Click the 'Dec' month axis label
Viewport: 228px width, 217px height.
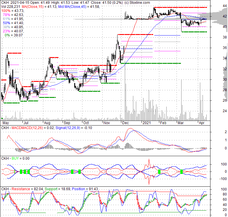pyautogui.click(x=125, y=123)
